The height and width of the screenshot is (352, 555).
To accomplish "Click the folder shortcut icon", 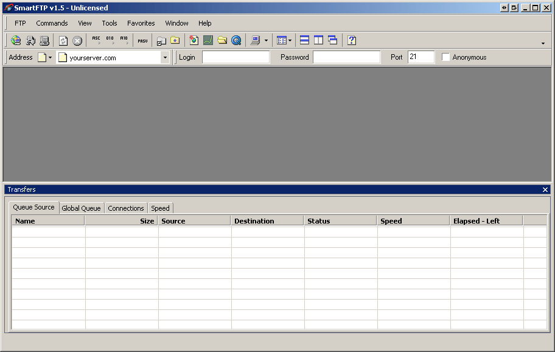I will pos(161,40).
